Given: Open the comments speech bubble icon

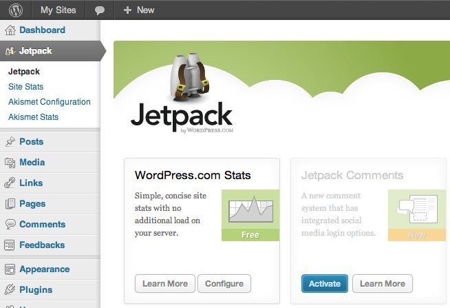Looking at the screenshot, I should [99, 10].
